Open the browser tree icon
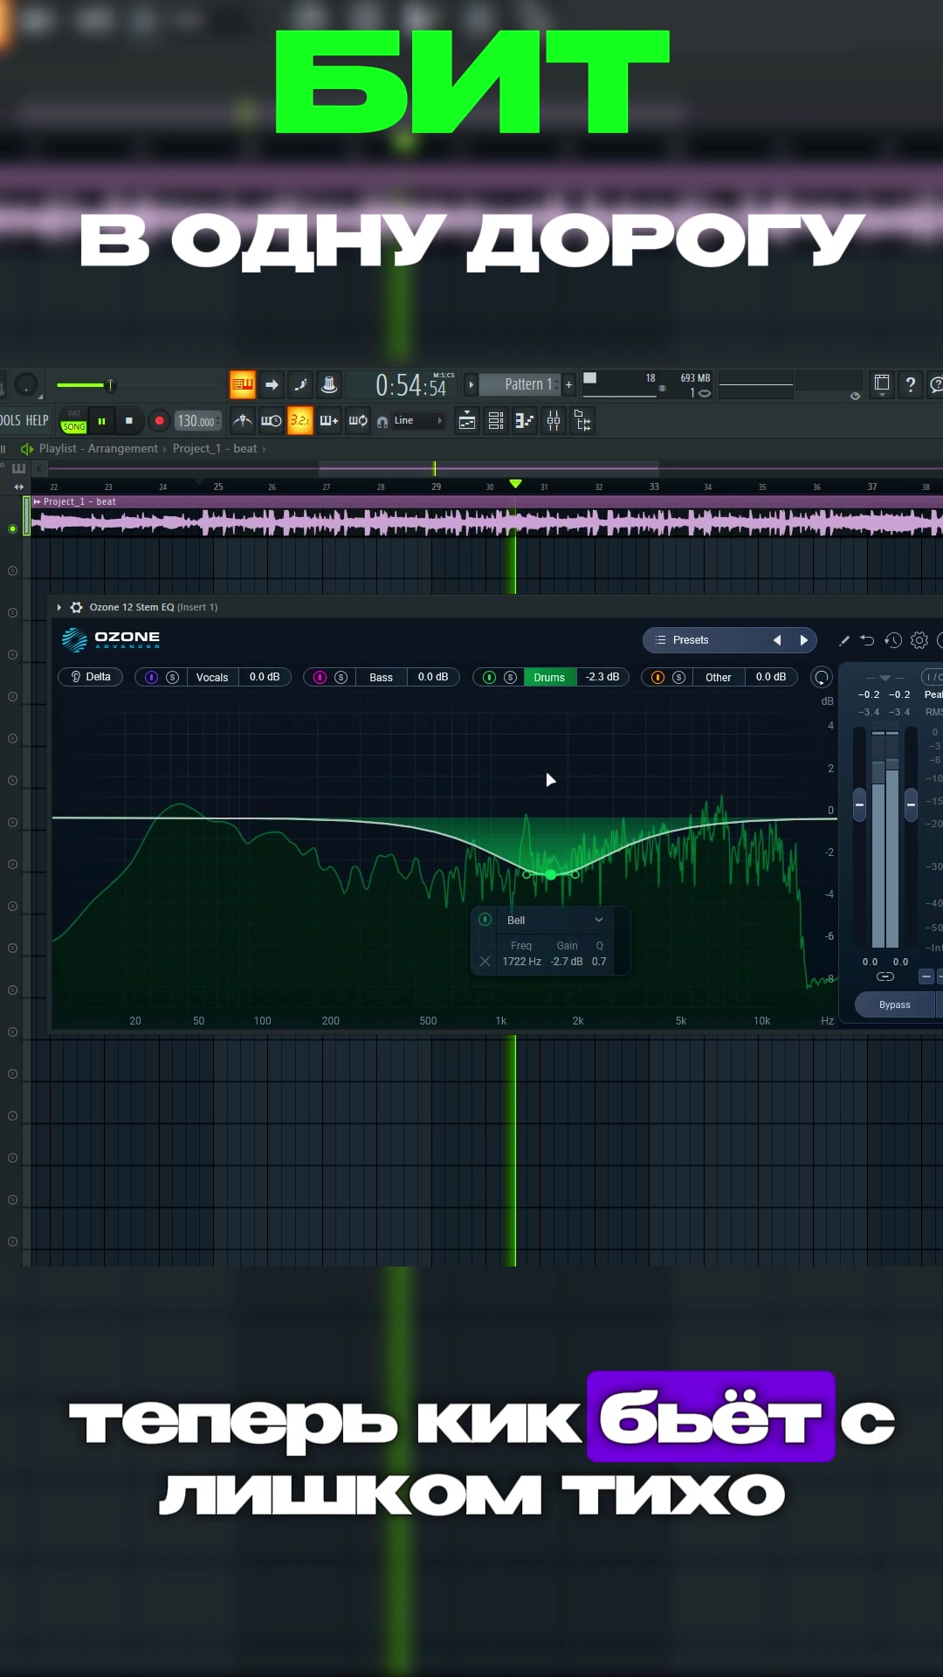 pos(582,421)
